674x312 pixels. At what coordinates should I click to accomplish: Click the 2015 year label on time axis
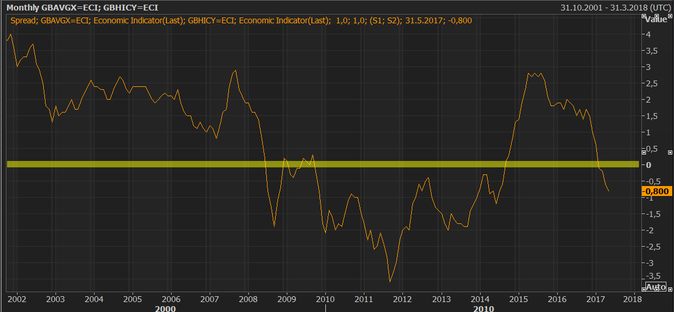pyautogui.click(x=519, y=299)
